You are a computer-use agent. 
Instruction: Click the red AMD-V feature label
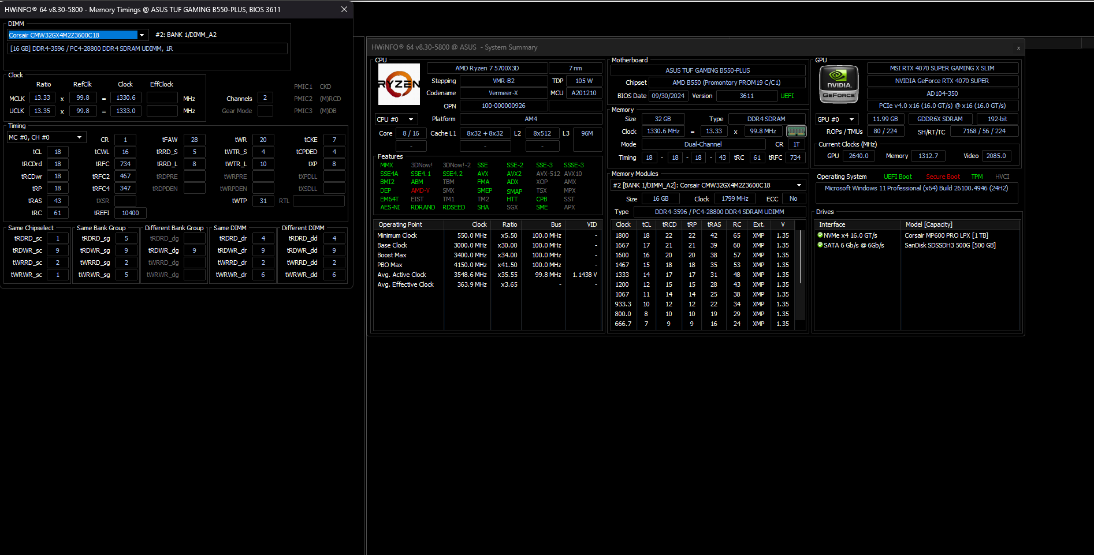(420, 190)
